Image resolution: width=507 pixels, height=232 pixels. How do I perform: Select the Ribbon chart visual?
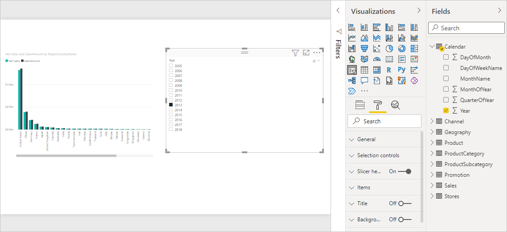tap(414, 38)
